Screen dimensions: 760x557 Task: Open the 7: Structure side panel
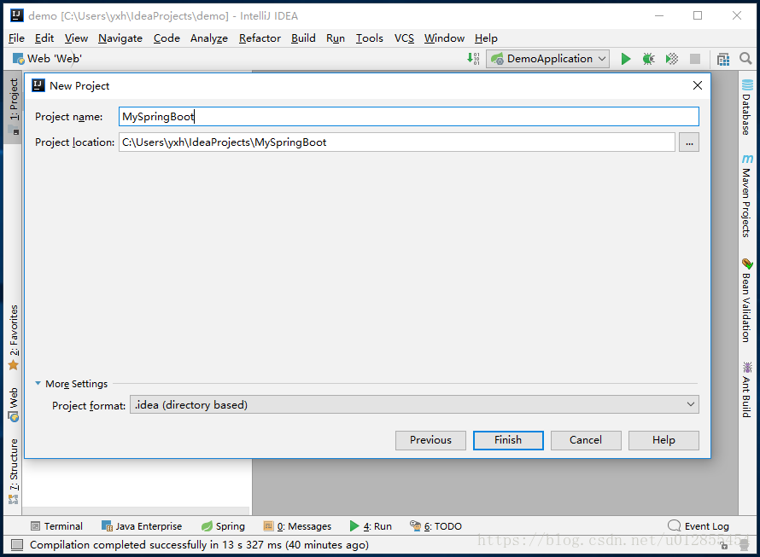(x=13, y=471)
